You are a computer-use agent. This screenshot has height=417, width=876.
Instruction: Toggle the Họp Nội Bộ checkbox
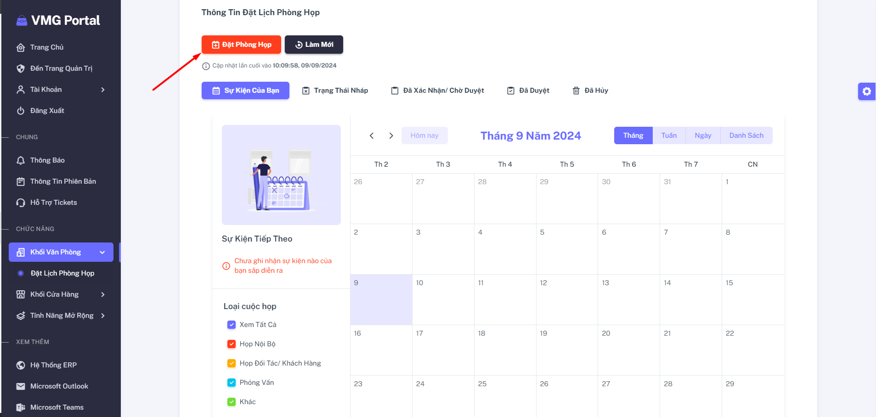click(232, 344)
